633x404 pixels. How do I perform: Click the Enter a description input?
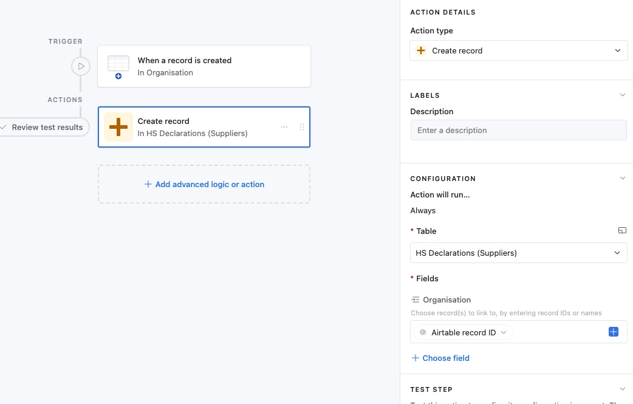[518, 130]
